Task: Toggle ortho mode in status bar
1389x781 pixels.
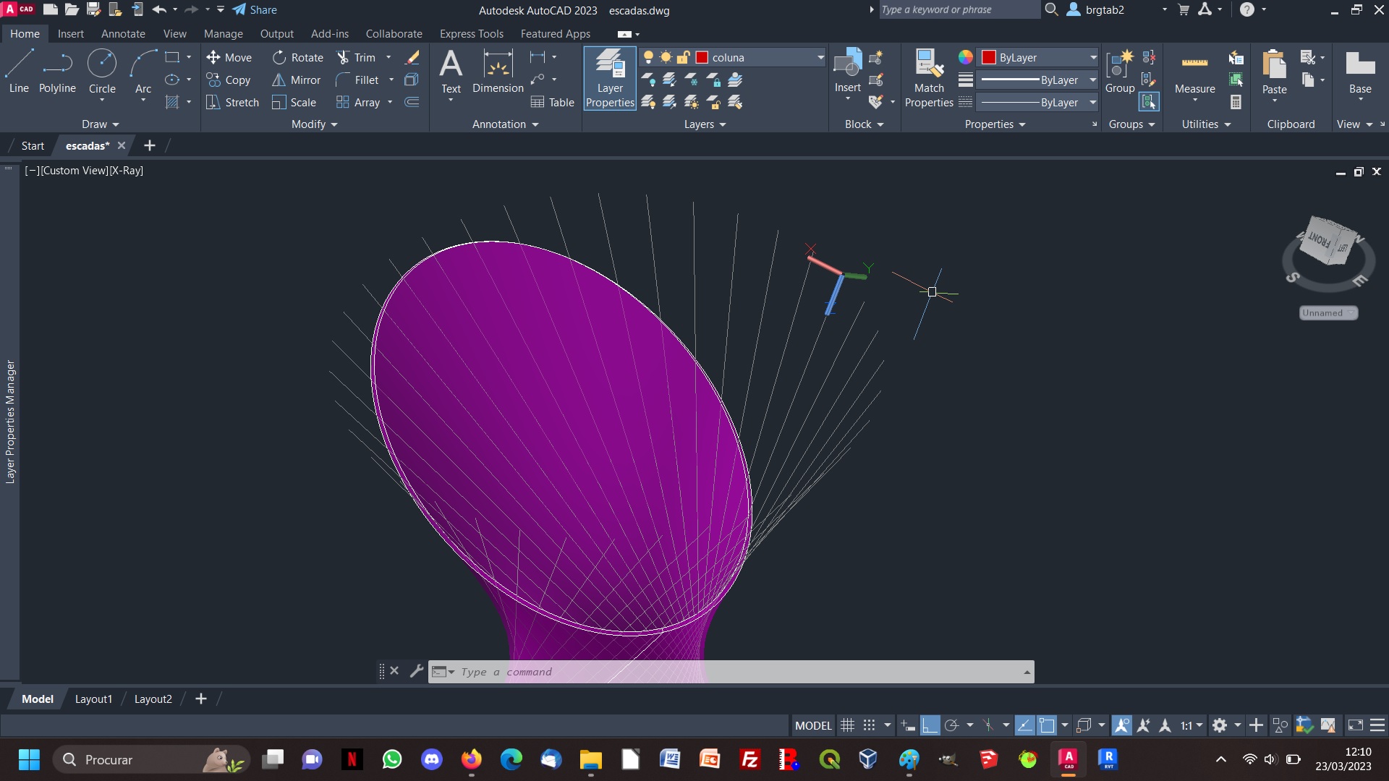Action: pos(930,725)
